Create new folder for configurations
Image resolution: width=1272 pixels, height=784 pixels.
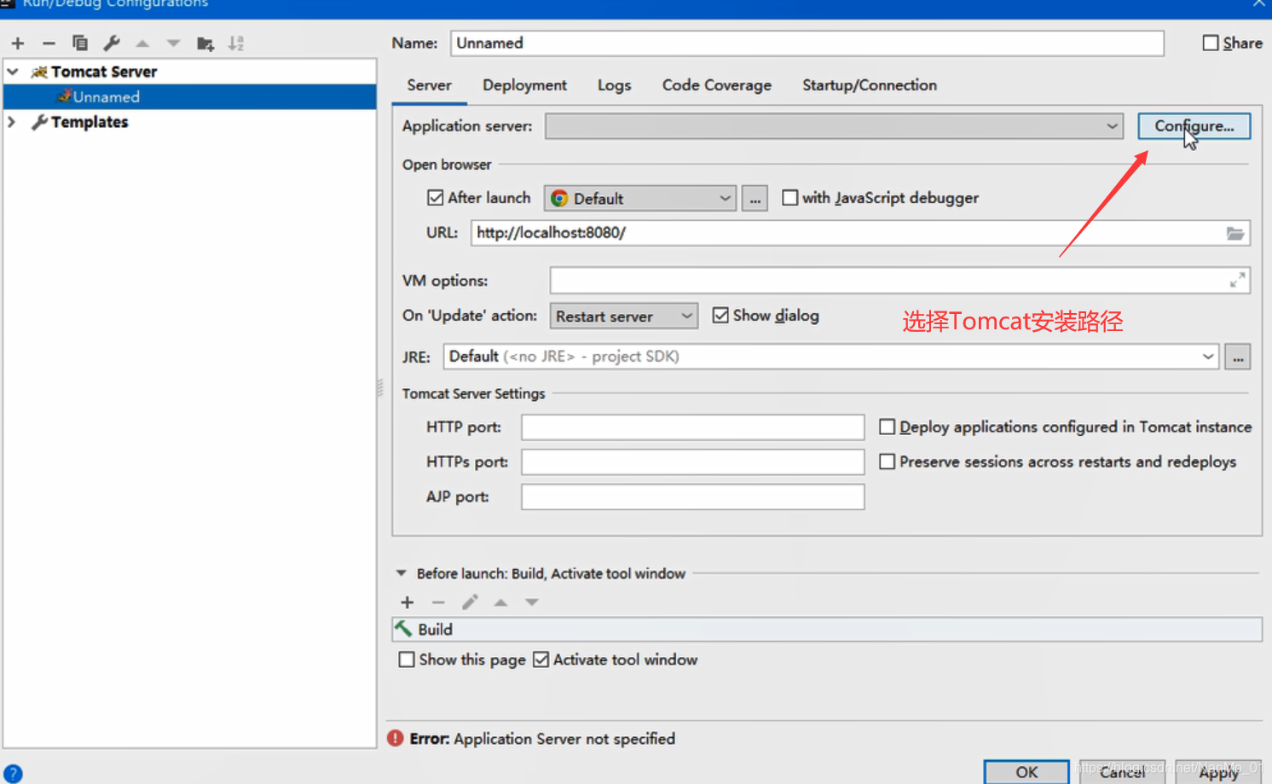point(205,44)
